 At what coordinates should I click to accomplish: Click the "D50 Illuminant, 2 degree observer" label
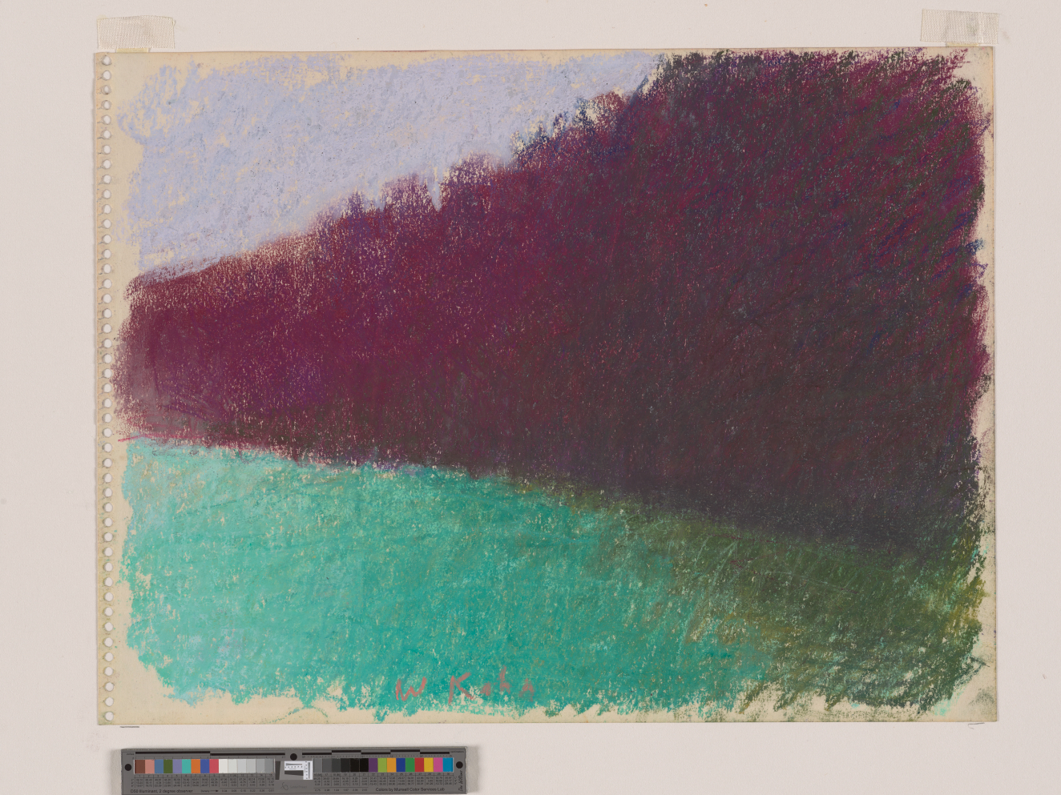(x=160, y=790)
